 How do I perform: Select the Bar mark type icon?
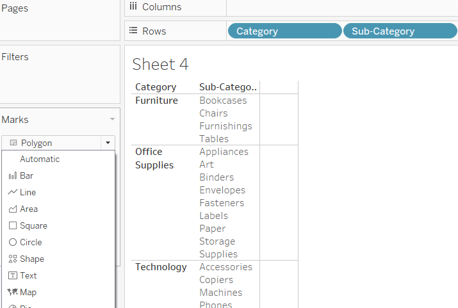point(13,175)
